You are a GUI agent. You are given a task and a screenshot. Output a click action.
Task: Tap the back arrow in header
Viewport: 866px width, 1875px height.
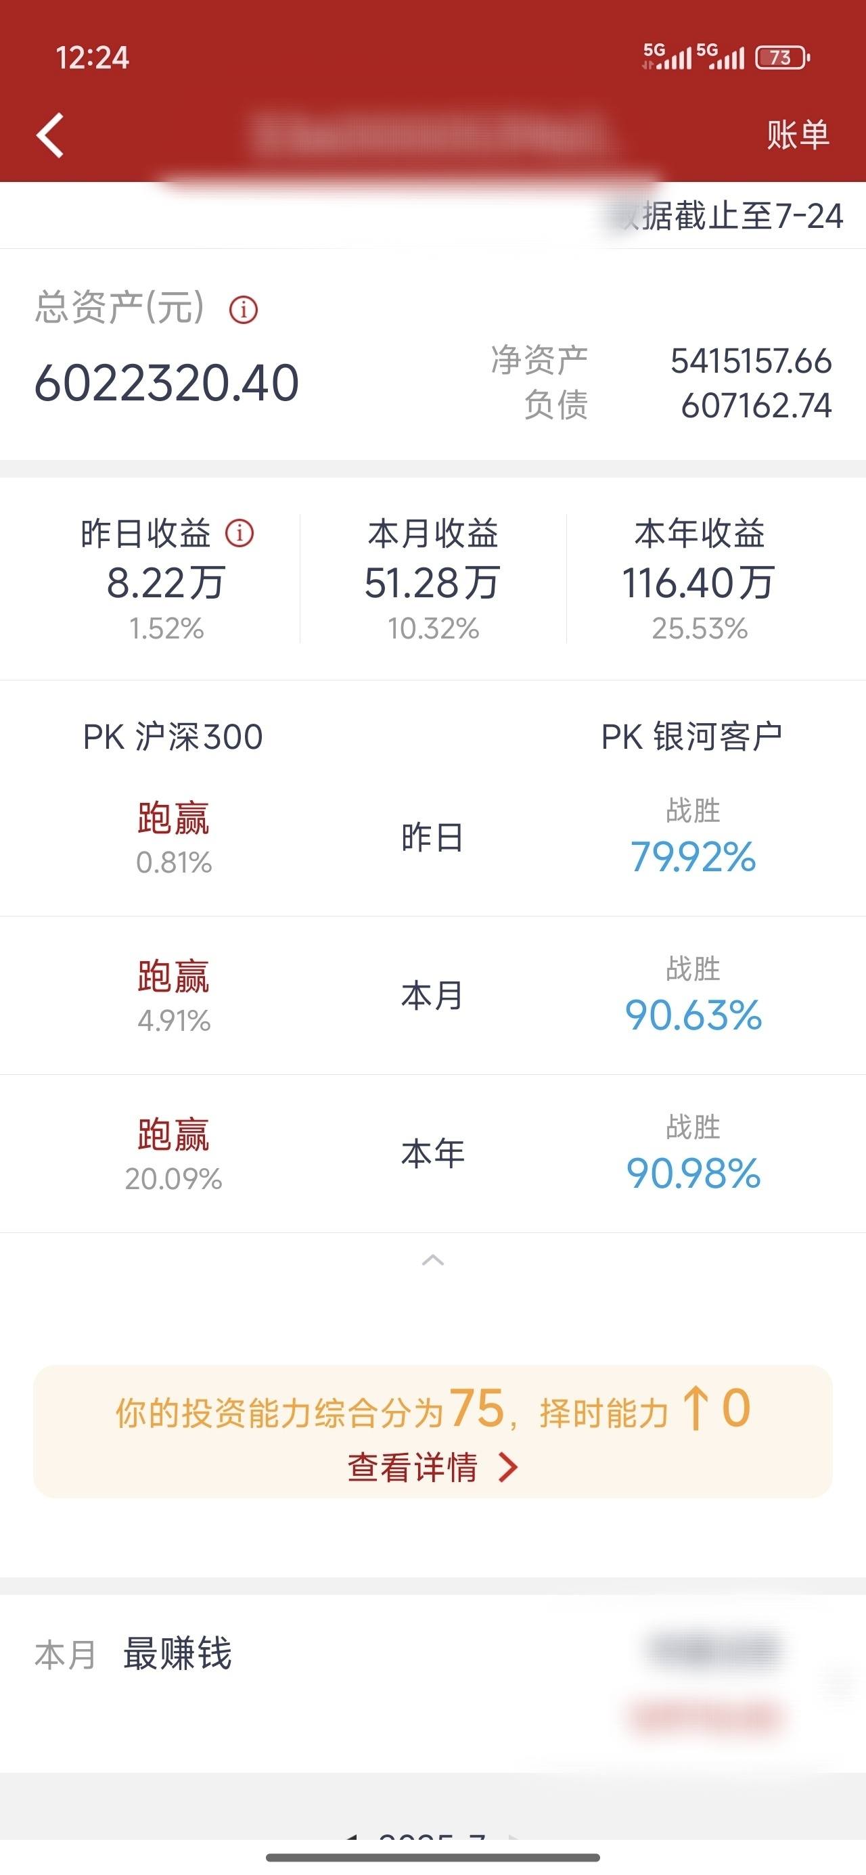(50, 135)
